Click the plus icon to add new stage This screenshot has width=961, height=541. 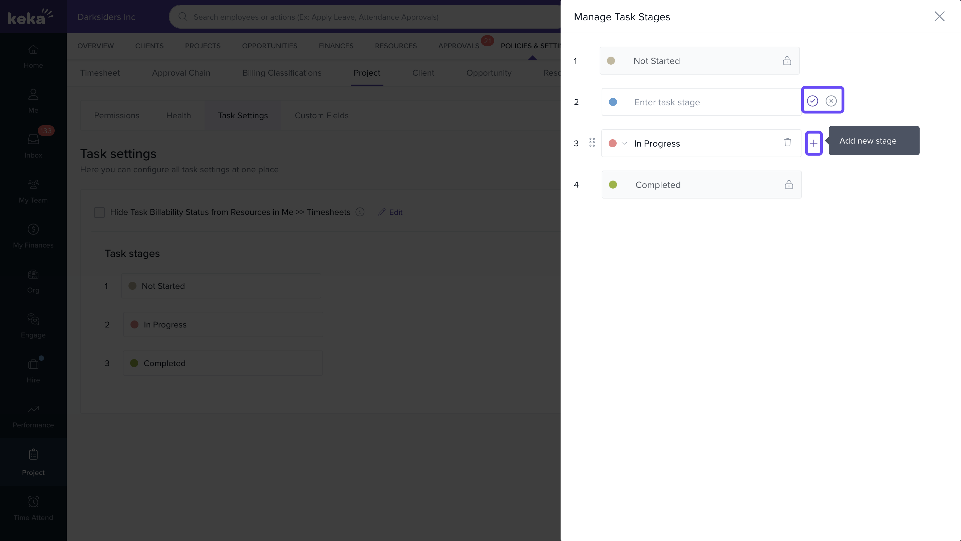click(x=813, y=143)
